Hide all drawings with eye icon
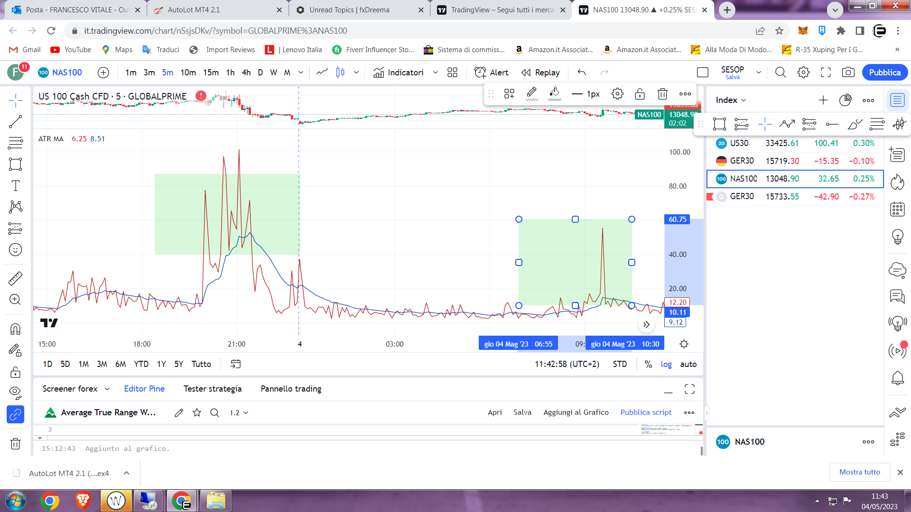Image resolution: width=911 pixels, height=512 pixels. [x=16, y=392]
